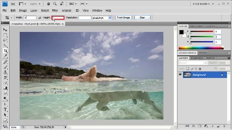This screenshot has height=130, width=232.
Task: Add a layer mask
Action: [200, 126]
